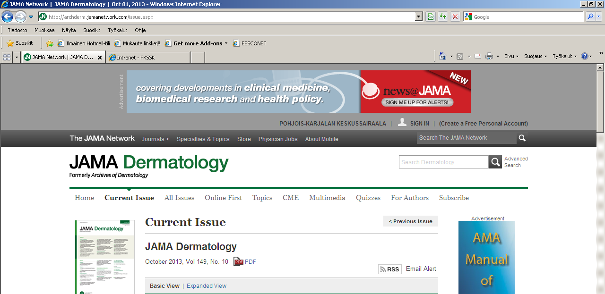Click the RSS feed button

(x=390, y=269)
